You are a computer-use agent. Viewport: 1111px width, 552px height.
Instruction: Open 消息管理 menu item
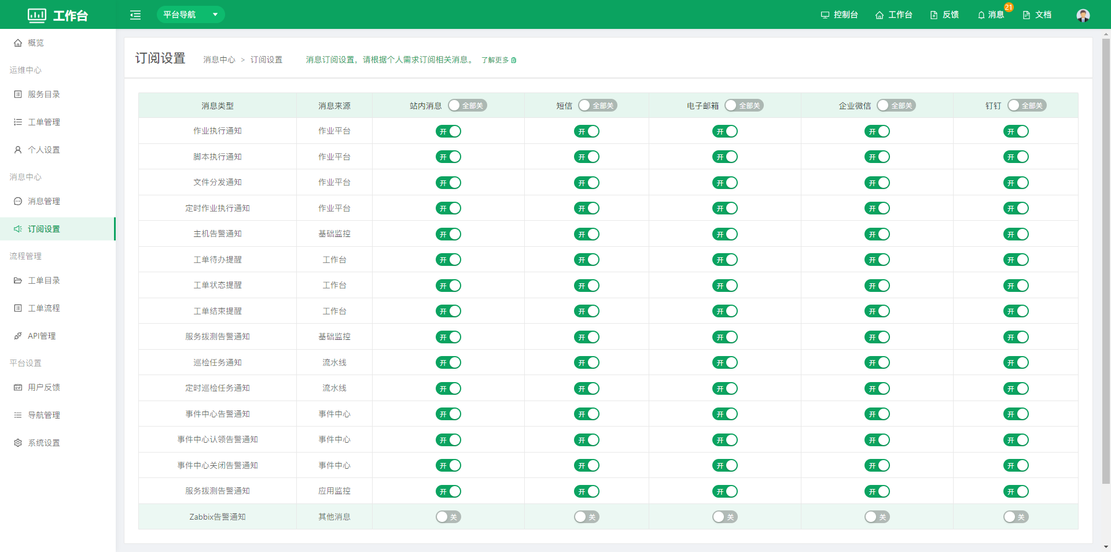[58, 201]
